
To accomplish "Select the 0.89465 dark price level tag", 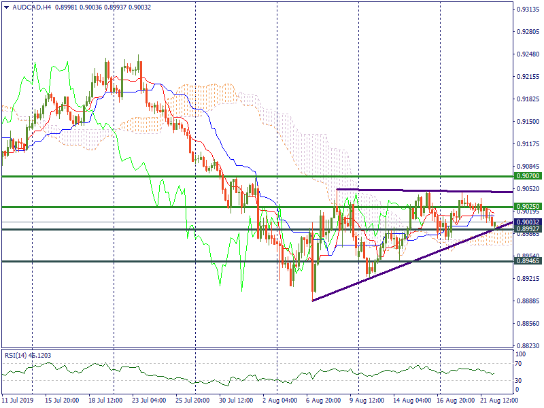I will 527,260.
